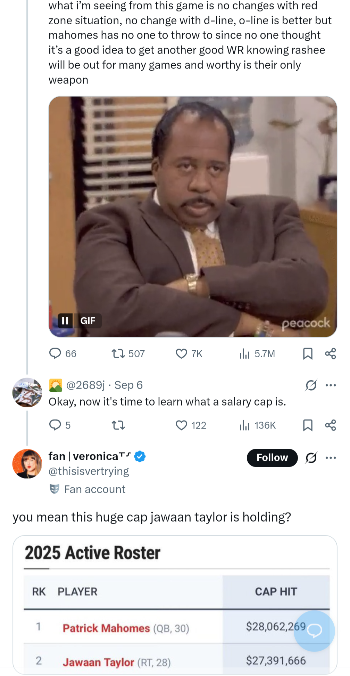Repost the tweet with 507 reposts

118,353
